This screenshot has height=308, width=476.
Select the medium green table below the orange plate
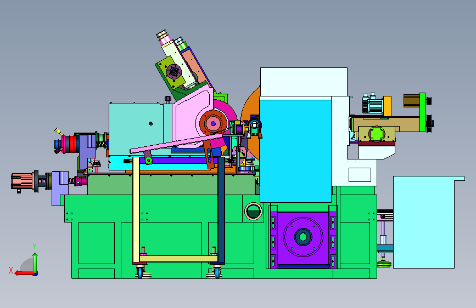coord(171,184)
